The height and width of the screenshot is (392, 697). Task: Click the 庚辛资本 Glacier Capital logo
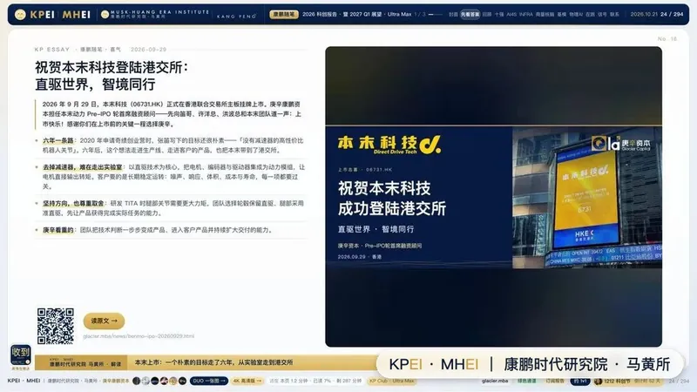coord(620,144)
